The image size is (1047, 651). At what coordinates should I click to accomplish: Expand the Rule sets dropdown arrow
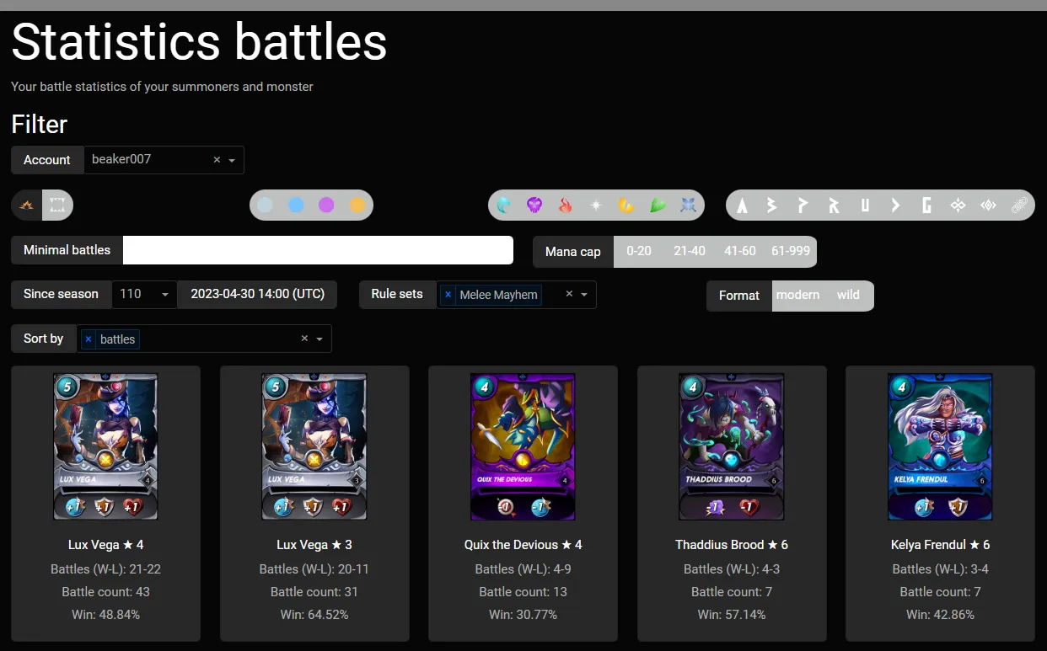click(584, 295)
